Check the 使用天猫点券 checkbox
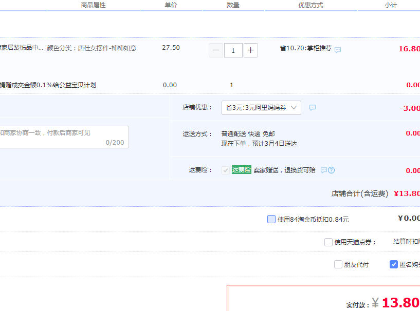Screen dimensions: 420x311 click(328, 242)
